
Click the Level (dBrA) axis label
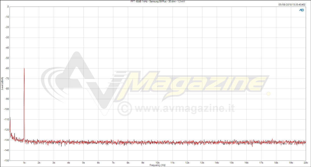click(x=2, y=83)
